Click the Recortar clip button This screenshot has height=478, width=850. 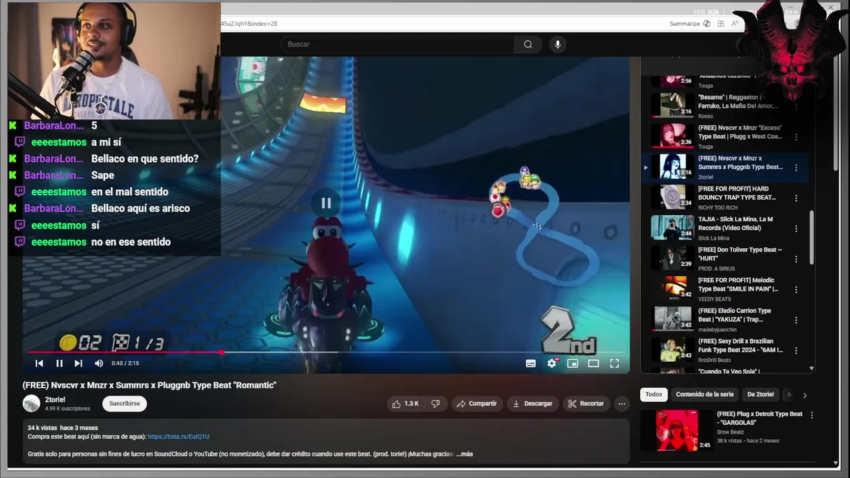pos(586,404)
